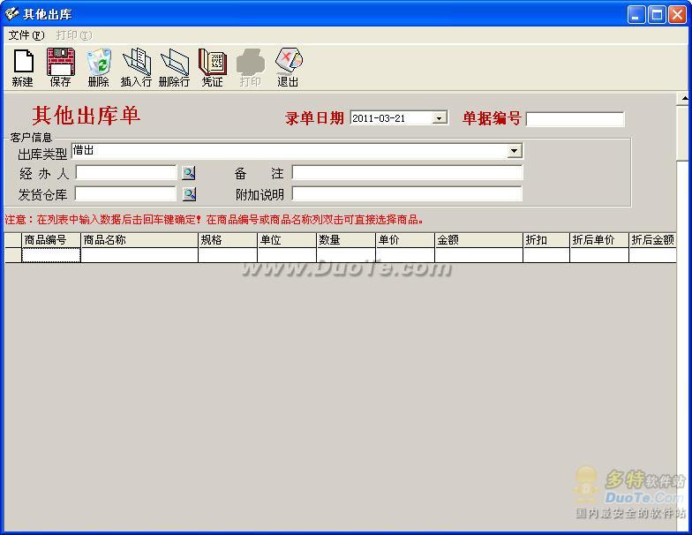Click the app icon in title bar
This screenshot has height=535, width=692.
click(x=11, y=14)
